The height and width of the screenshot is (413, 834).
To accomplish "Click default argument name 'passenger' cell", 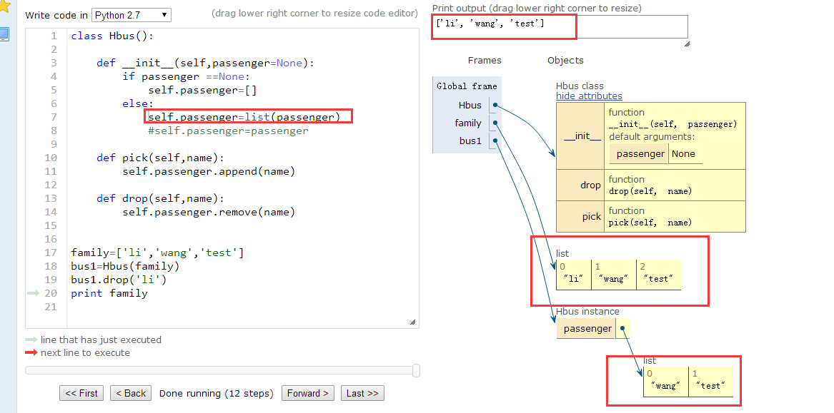I will tap(640, 154).
